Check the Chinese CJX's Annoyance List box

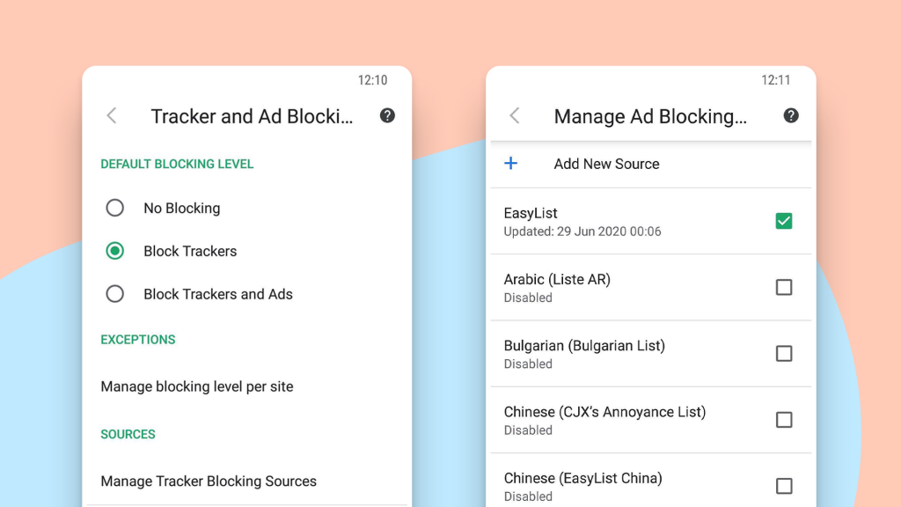[784, 420]
